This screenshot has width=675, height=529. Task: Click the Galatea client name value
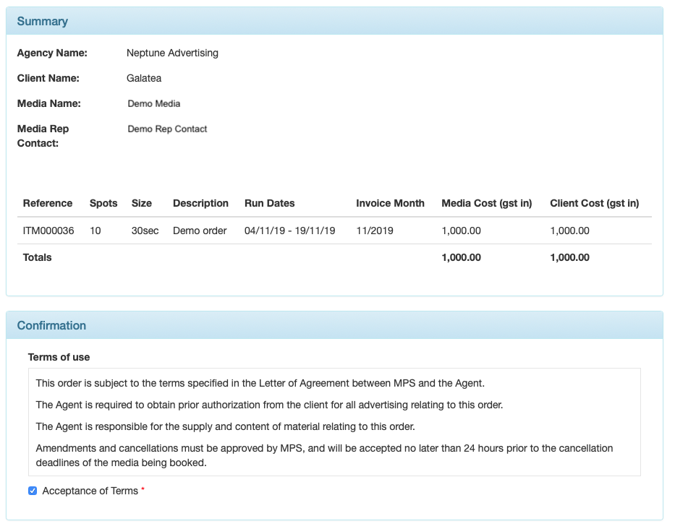pyautogui.click(x=144, y=78)
